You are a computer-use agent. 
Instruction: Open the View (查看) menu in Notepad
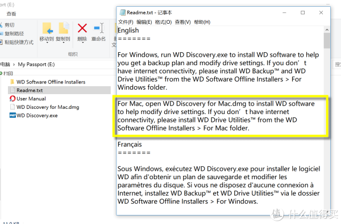point(182,22)
